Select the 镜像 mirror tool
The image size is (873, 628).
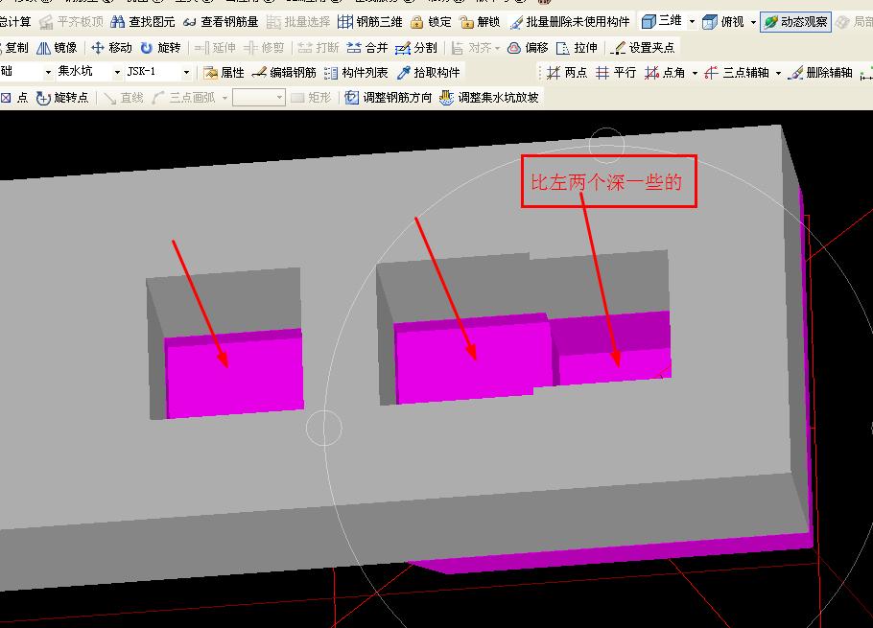(x=57, y=48)
